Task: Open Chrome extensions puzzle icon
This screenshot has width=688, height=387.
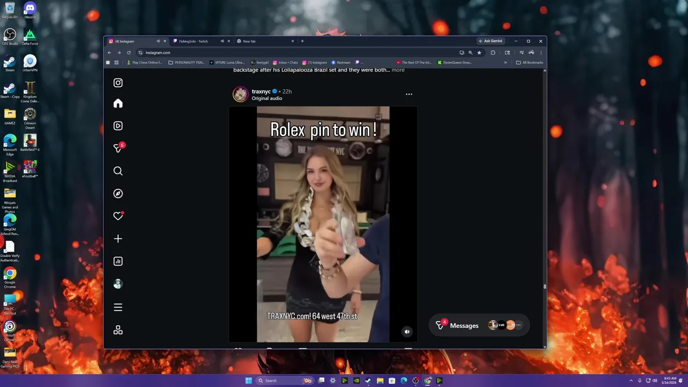Action: pos(493,53)
